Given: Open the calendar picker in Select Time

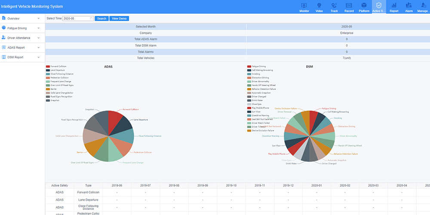Looking at the screenshot, I should (x=91, y=18).
